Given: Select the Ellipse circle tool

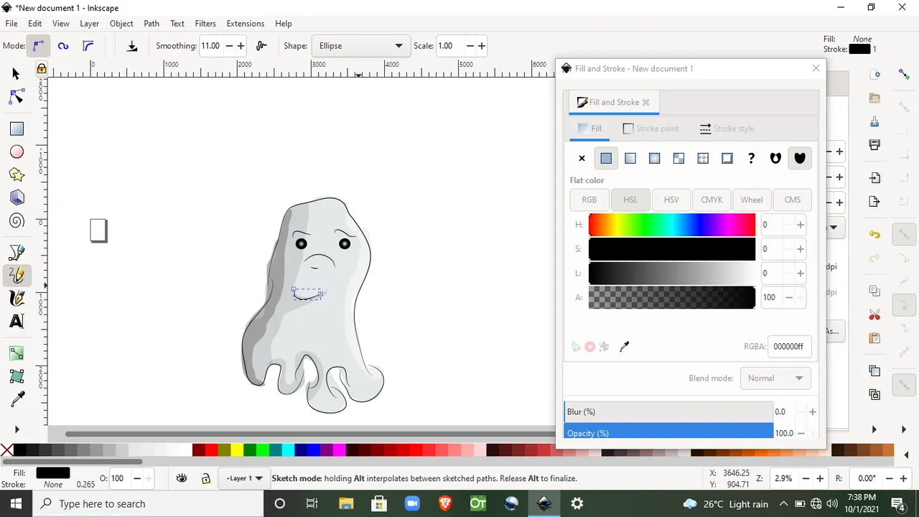Looking at the screenshot, I should point(17,152).
